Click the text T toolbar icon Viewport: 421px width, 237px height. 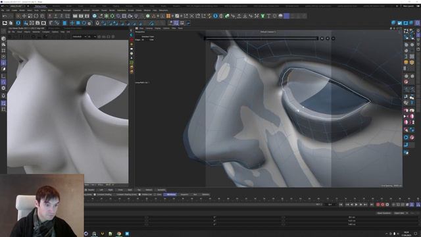tap(268, 16)
